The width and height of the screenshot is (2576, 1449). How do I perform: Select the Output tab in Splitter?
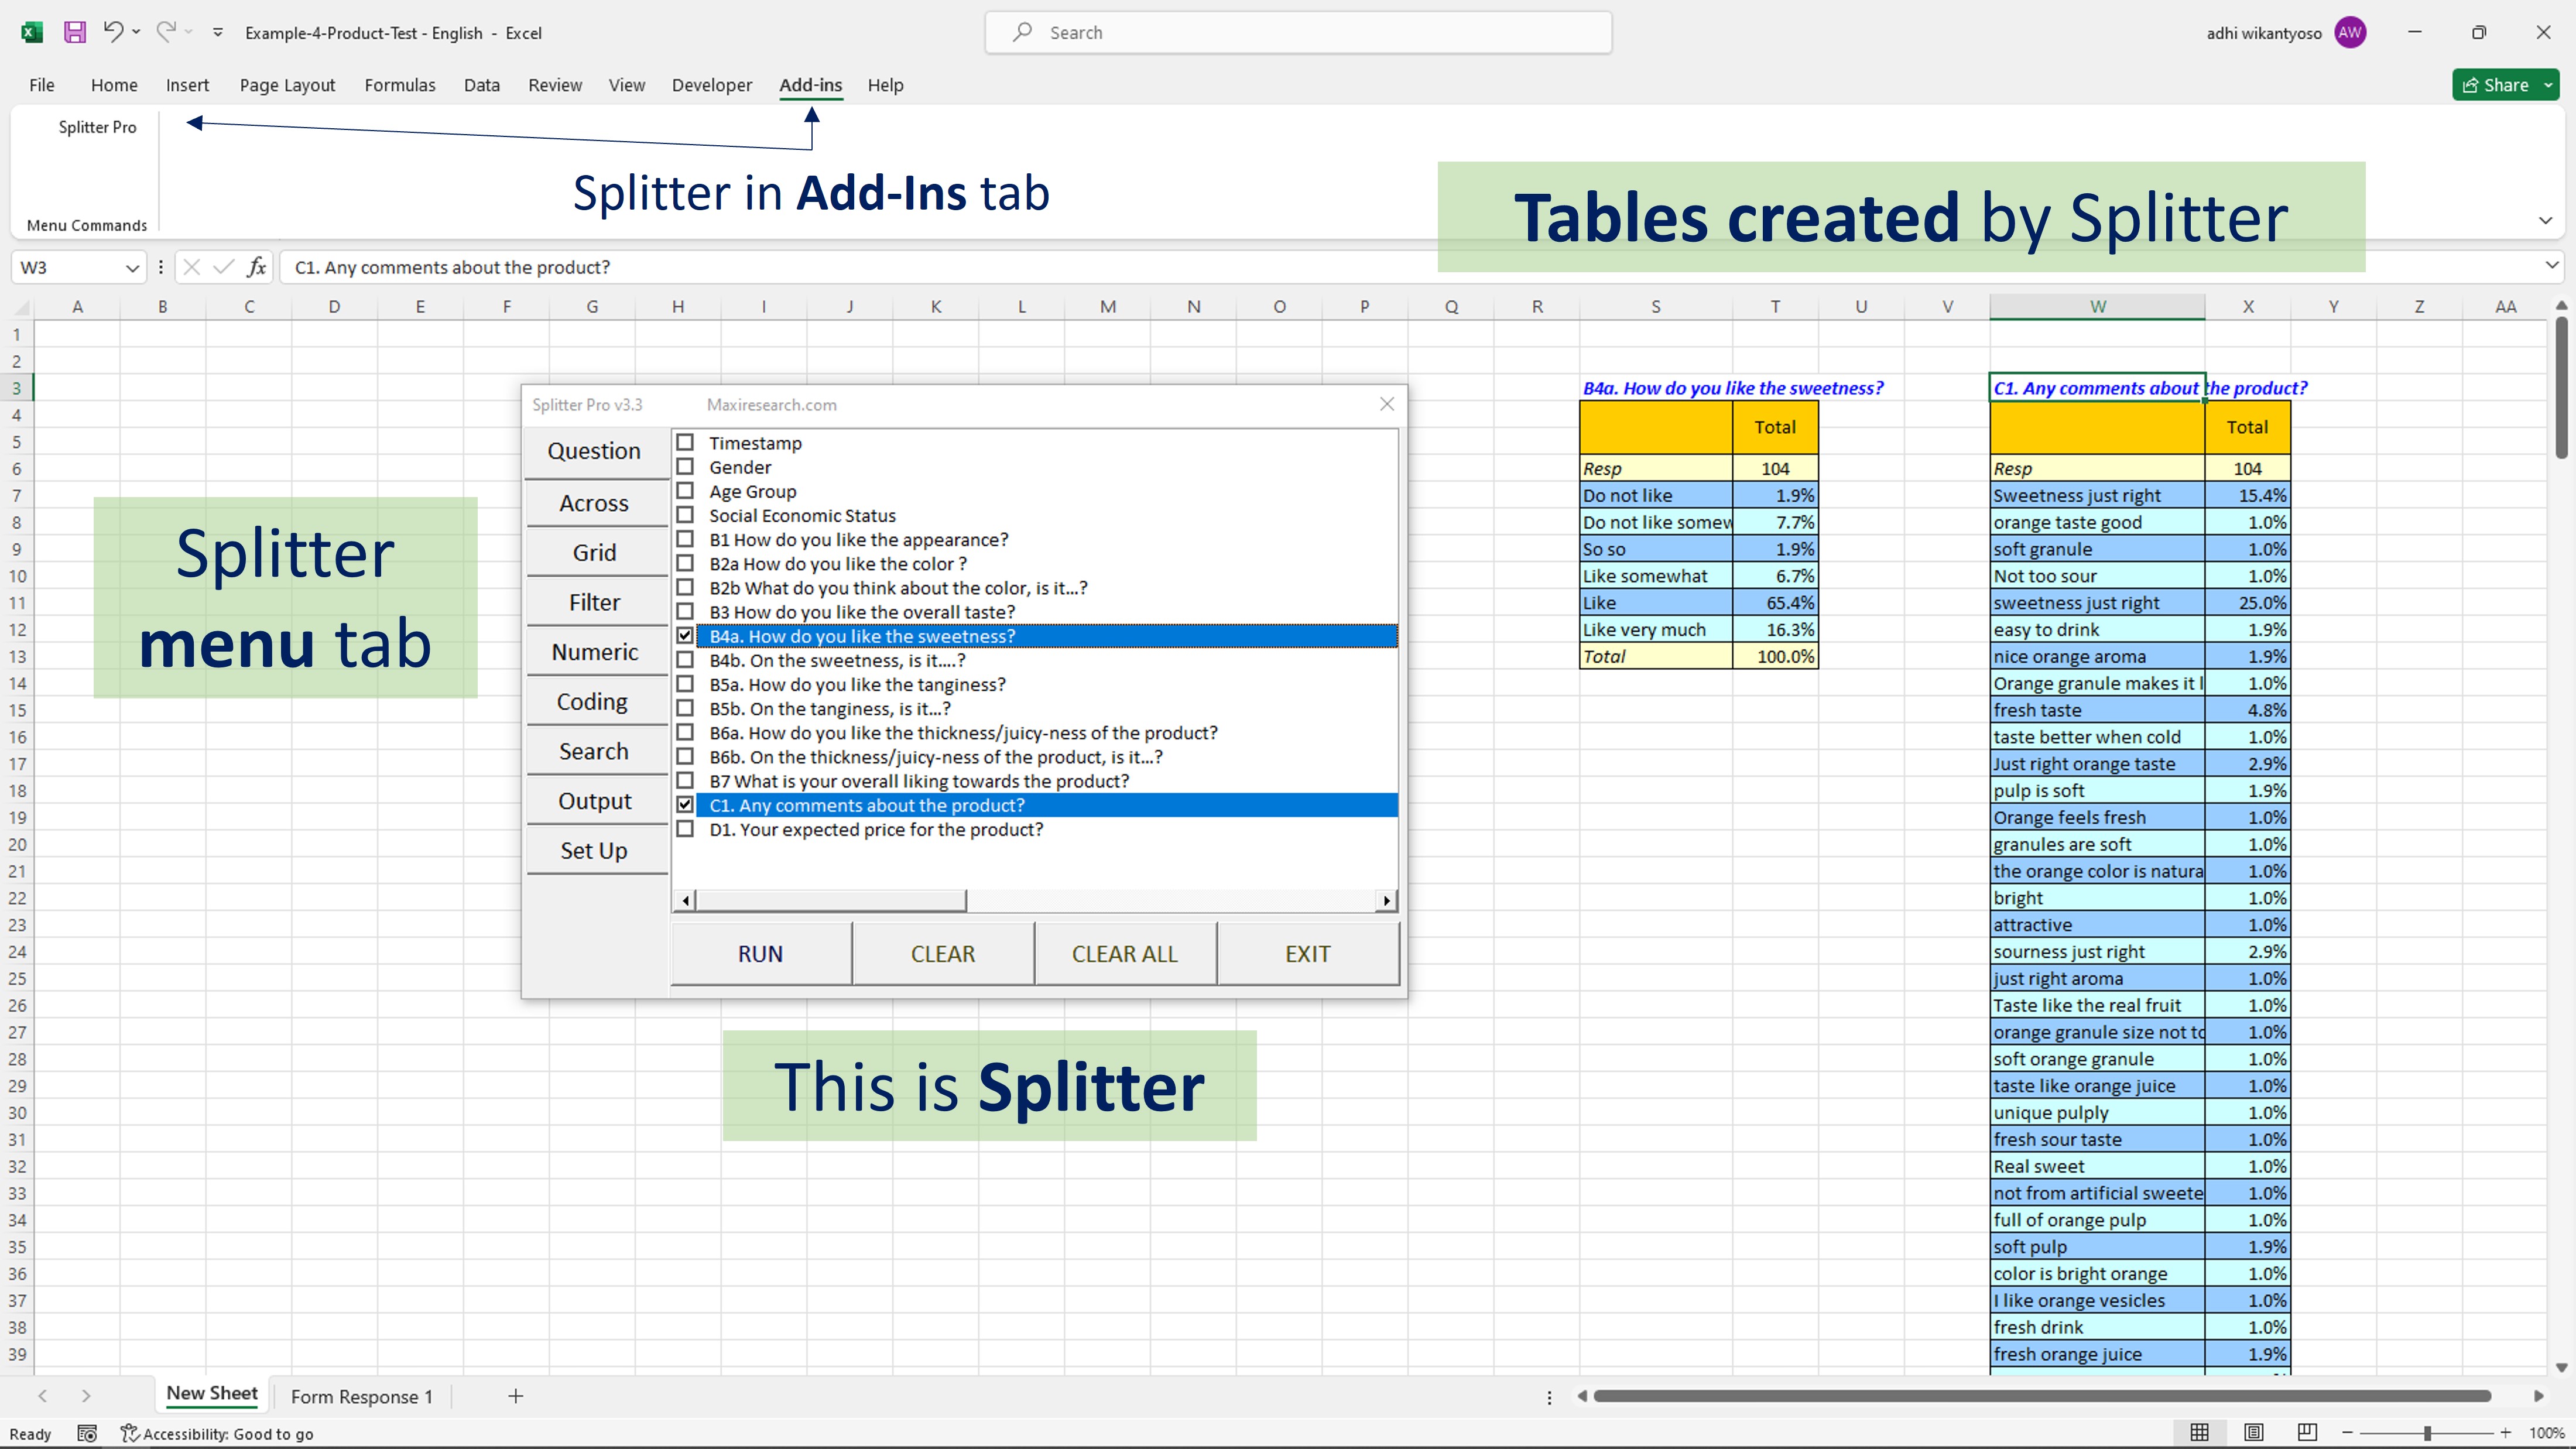(x=594, y=801)
